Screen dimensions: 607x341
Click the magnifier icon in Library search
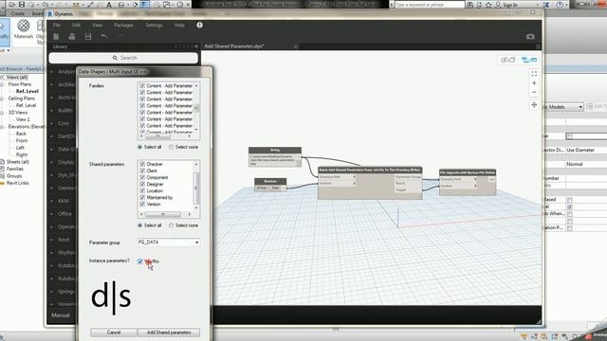(115, 58)
